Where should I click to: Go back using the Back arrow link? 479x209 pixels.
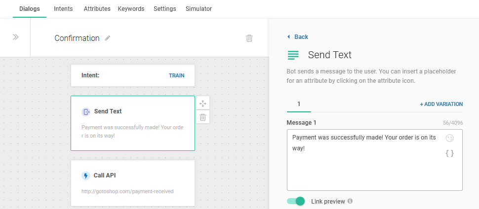pyautogui.click(x=298, y=37)
